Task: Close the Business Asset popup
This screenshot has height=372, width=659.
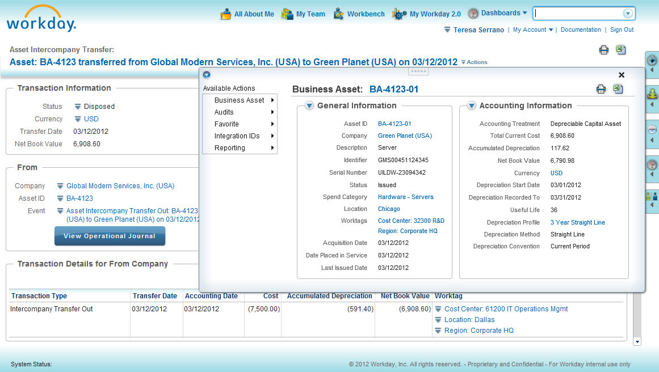Action: (x=622, y=75)
